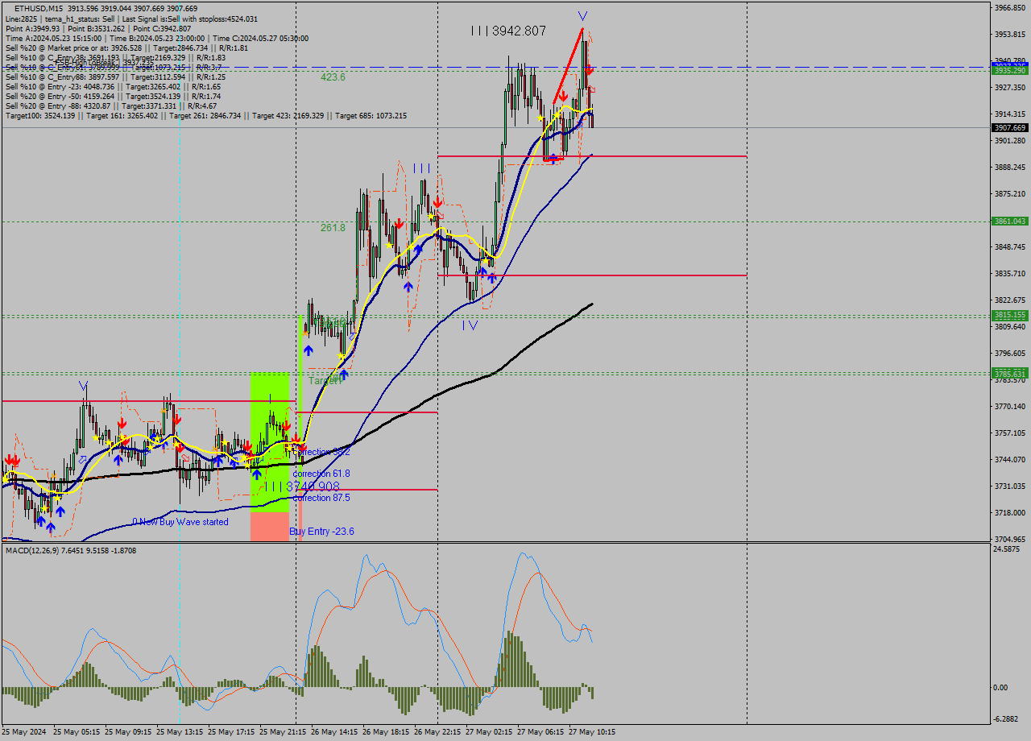This screenshot has width=1031, height=741.
Task: Click the 'Sell %10 @ Entry -23' line
Action: pyautogui.click(x=113, y=86)
